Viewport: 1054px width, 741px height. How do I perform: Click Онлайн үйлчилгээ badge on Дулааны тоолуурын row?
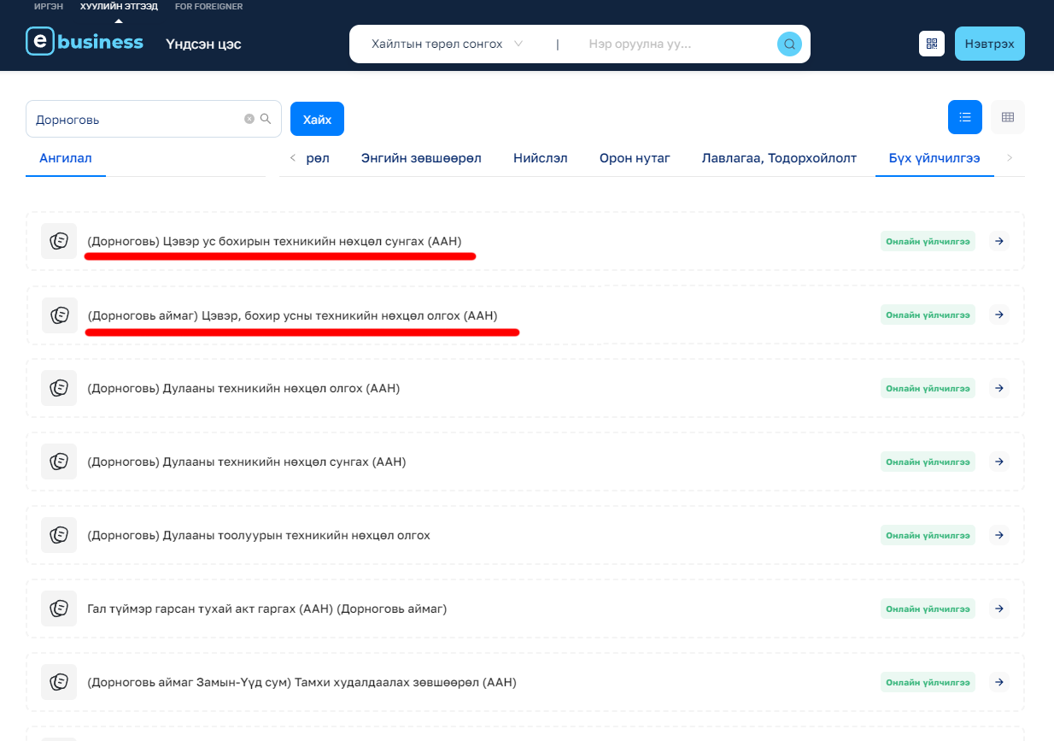point(928,535)
